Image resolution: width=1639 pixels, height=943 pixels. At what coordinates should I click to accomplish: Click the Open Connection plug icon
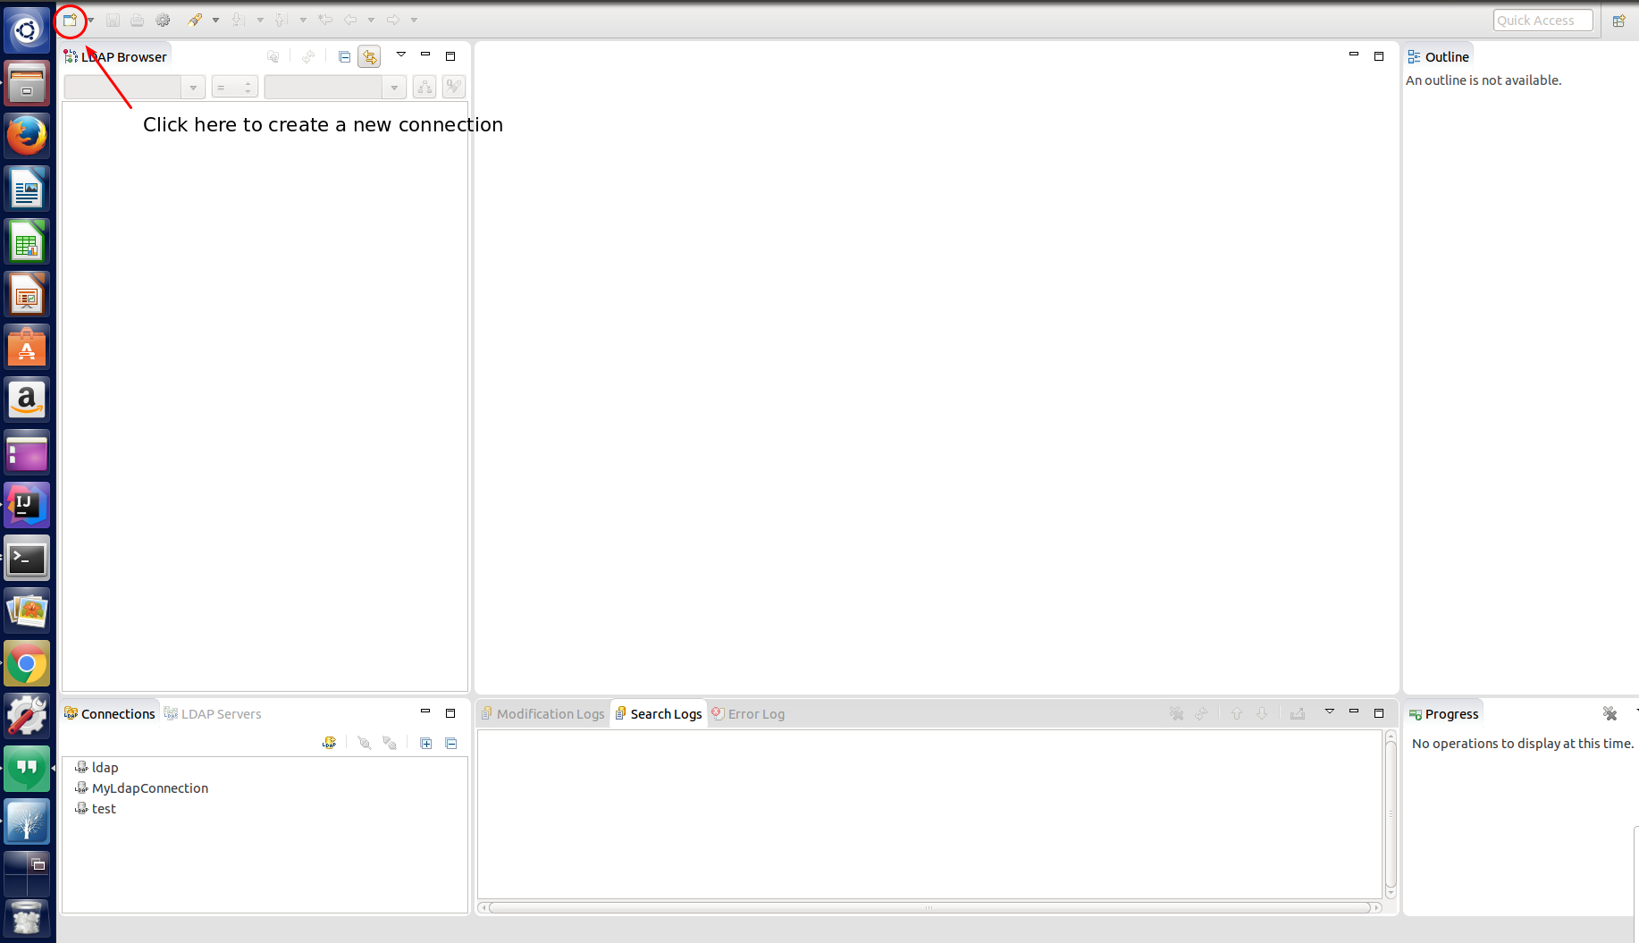tap(364, 743)
